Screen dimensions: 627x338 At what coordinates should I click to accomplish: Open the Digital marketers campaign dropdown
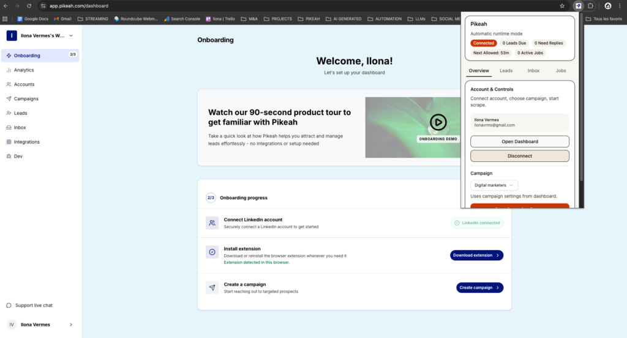pos(495,185)
